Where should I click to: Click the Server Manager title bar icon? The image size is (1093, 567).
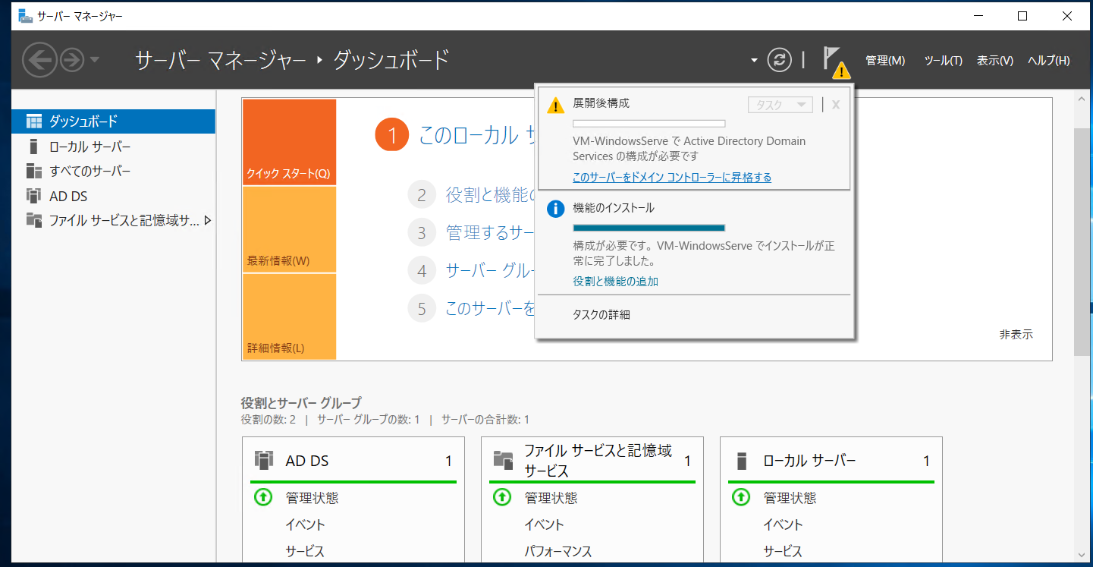(26, 16)
